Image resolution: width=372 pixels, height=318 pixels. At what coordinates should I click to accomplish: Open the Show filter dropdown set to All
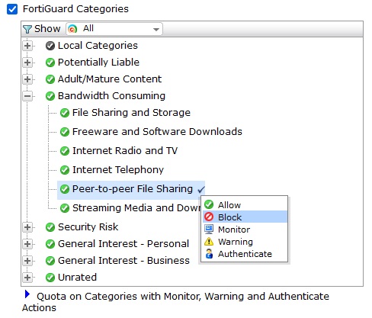pos(114,29)
